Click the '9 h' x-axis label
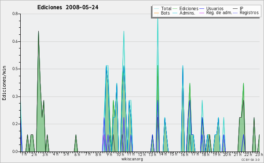 click(x=109, y=154)
